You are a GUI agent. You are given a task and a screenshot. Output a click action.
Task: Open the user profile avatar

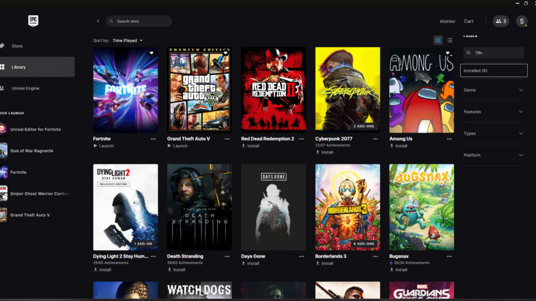pyautogui.click(x=521, y=21)
